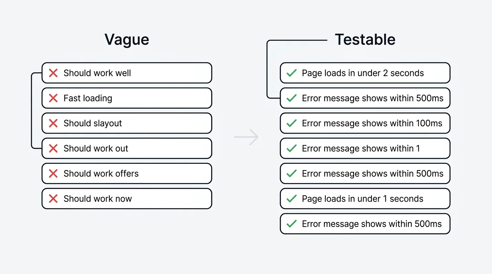492x274 pixels.
Task: Click the "Page loads in under 1 seconds" text
Action: click(x=362, y=199)
